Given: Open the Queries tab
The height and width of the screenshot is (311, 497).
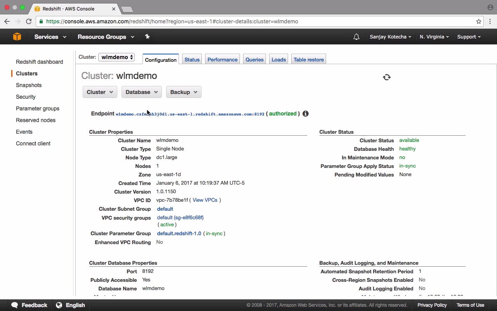Looking at the screenshot, I should point(254,59).
